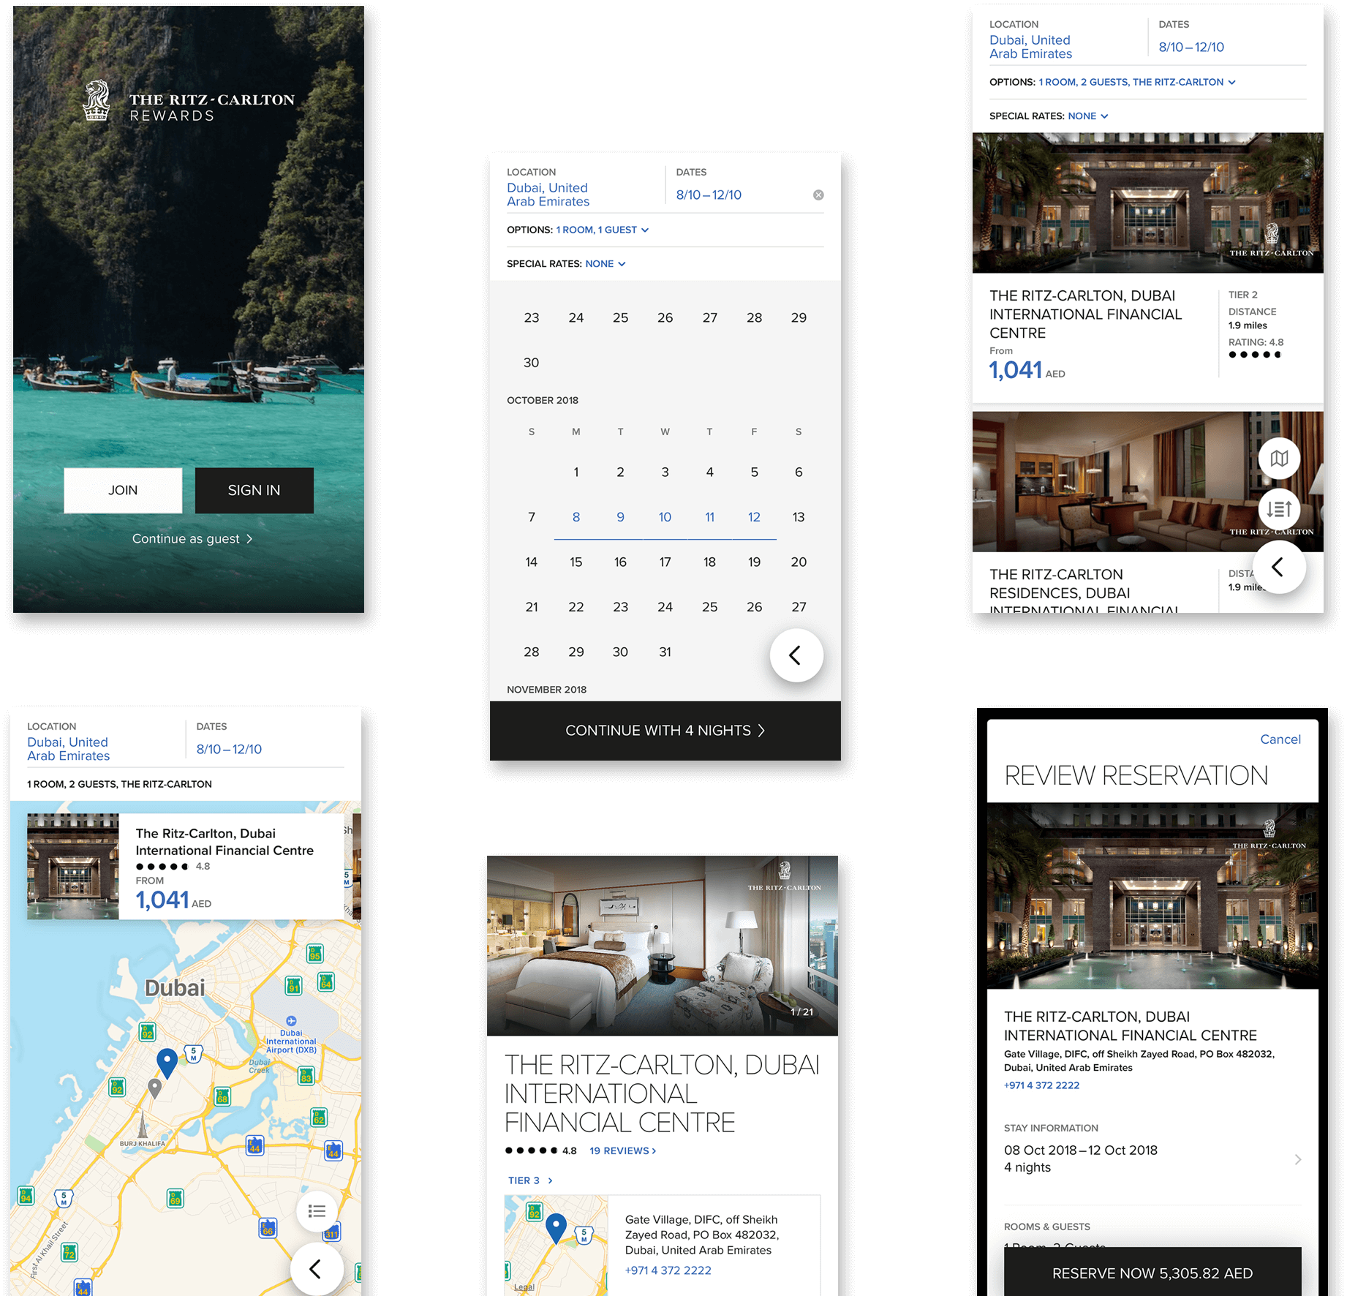Open 19 REVIEWS link
This screenshot has width=1347, height=1296.
click(x=623, y=1150)
